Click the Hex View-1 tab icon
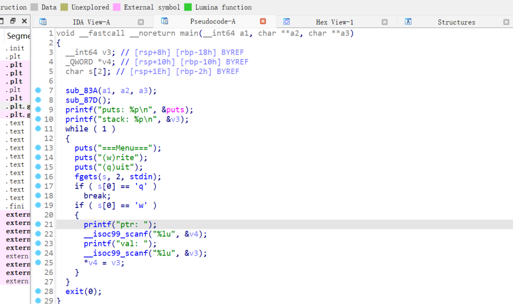513x304 pixels. pyautogui.click(x=287, y=22)
